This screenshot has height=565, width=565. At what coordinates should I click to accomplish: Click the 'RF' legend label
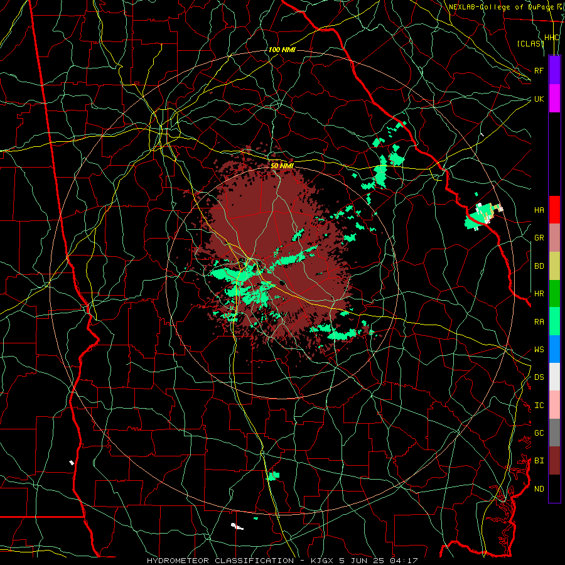pyautogui.click(x=539, y=70)
